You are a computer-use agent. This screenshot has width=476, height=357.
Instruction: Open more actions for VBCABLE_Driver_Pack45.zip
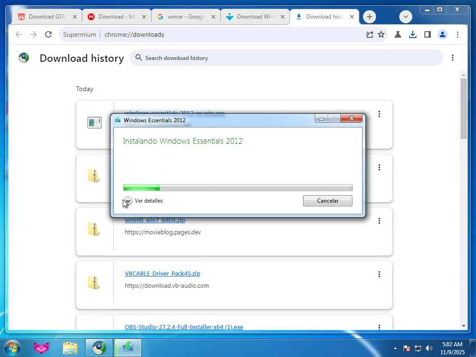click(x=379, y=274)
